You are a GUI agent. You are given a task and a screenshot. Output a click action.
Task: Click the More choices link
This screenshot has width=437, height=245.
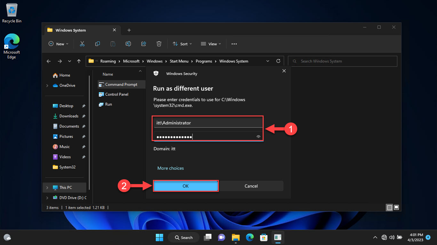(x=171, y=168)
